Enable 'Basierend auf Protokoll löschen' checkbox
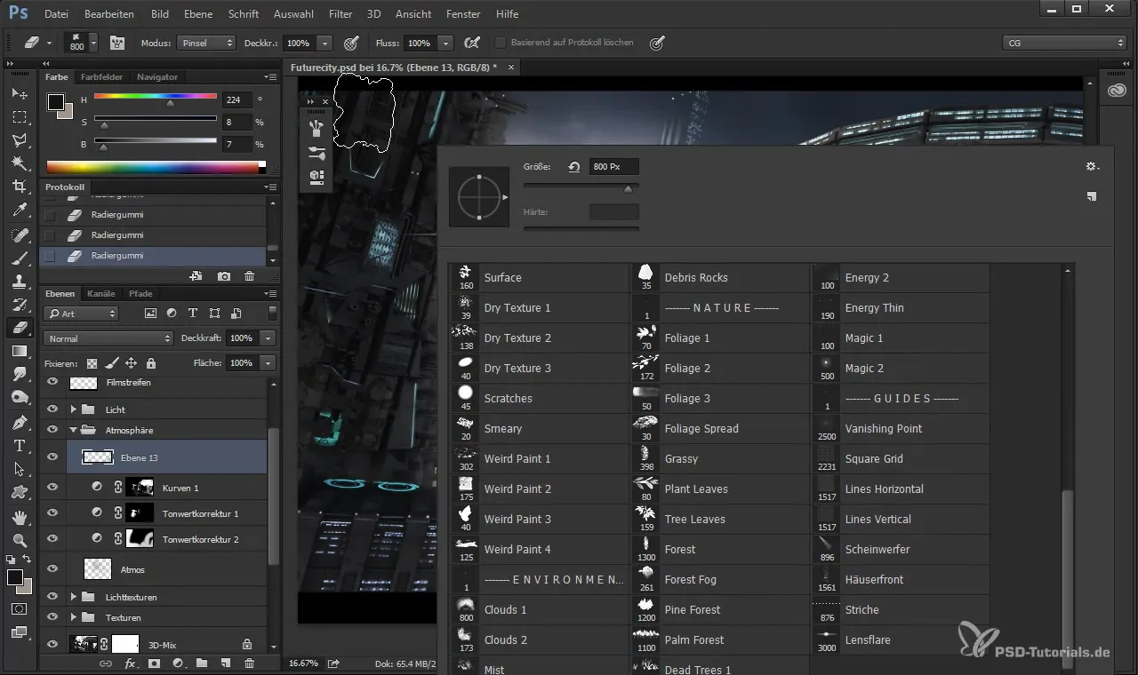 501,43
